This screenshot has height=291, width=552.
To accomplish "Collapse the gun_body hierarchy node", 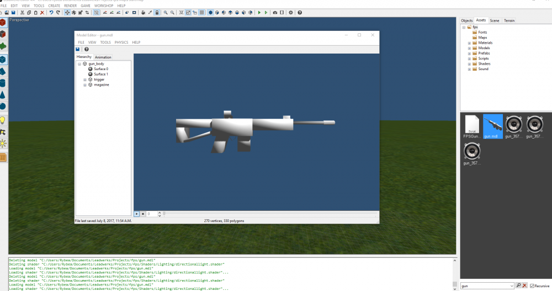I will 79,64.
